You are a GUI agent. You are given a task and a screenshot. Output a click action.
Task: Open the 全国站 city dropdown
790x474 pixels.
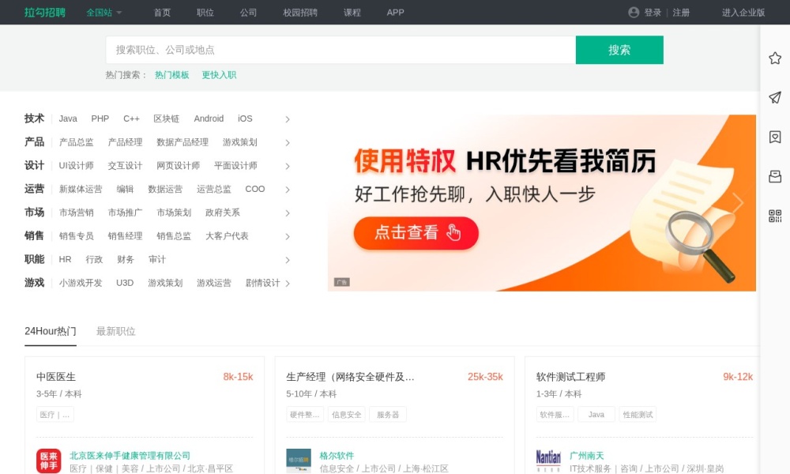tap(103, 13)
